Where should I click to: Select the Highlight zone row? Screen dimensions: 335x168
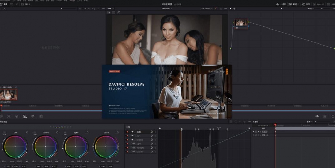[x=141, y=147]
